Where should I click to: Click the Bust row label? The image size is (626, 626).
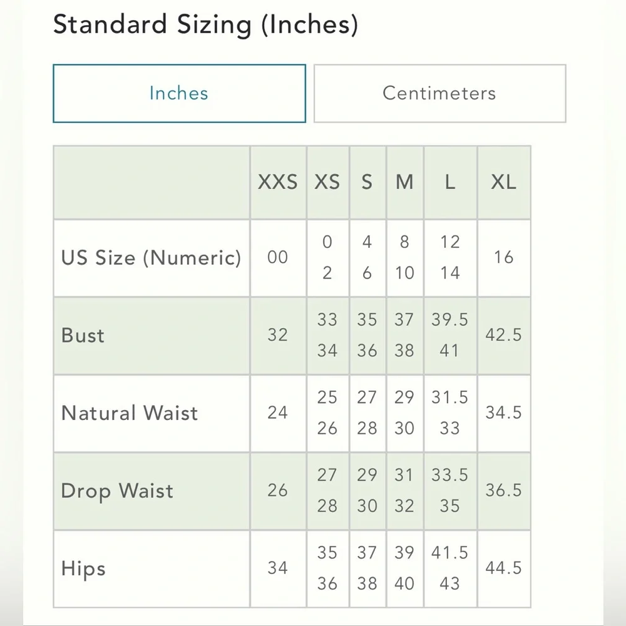coord(83,335)
